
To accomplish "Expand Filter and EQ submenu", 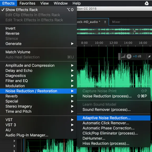I will click(38, 81).
